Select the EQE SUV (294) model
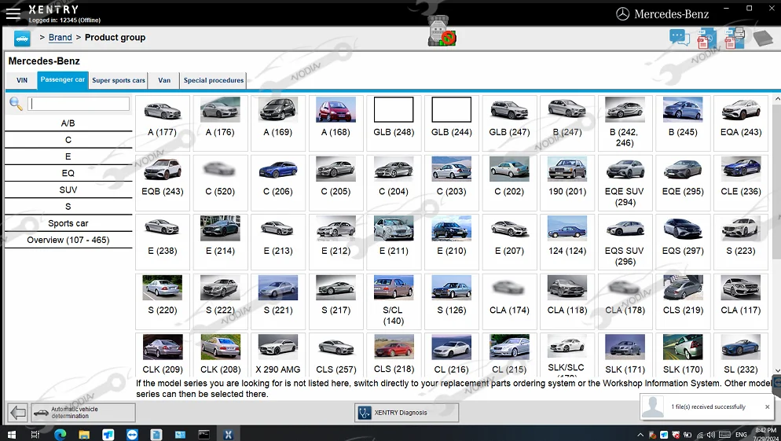The image size is (781, 441). coord(625,182)
